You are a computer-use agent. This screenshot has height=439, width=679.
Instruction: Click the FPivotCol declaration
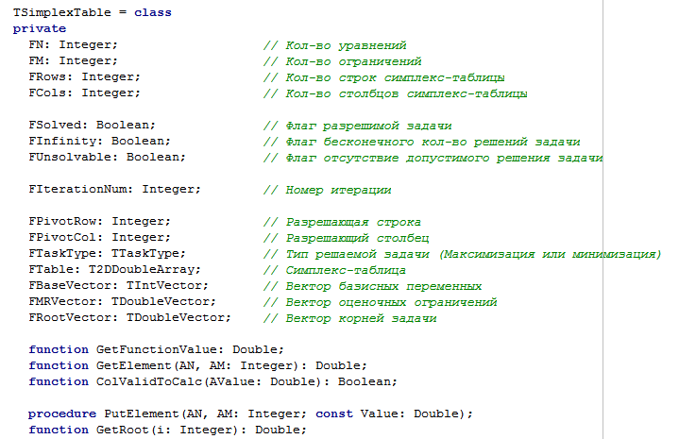(x=99, y=237)
